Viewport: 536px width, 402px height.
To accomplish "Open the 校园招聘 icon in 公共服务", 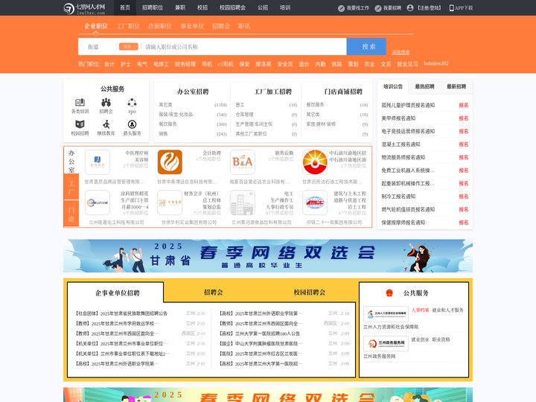I will (80, 124).
